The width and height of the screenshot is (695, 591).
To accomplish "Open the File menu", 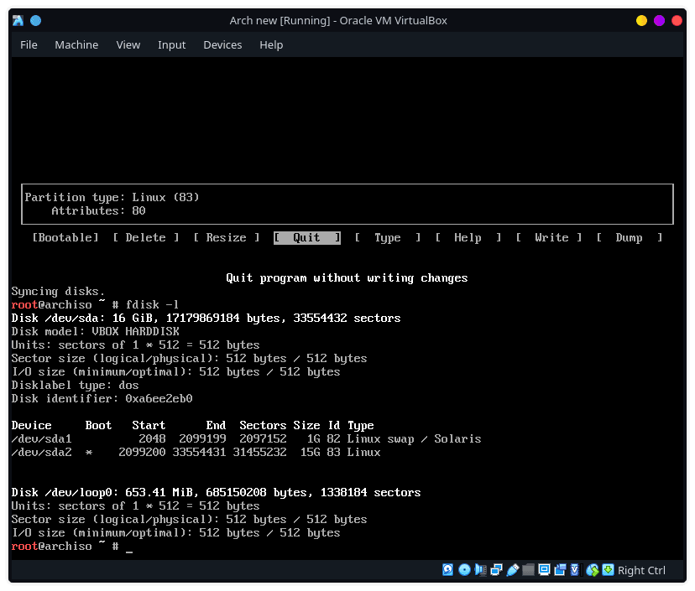I will coord(29,44).
